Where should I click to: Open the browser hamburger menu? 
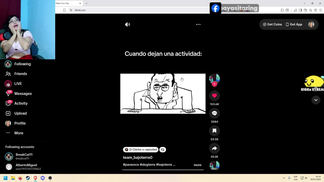click(x=321, y=10)
